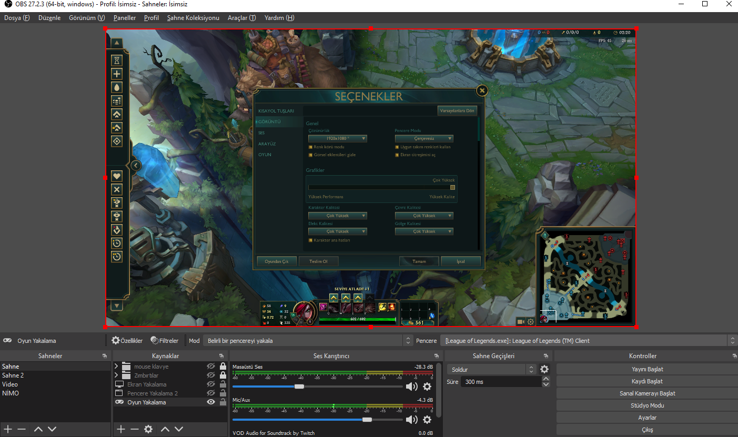Open source properties gear in Kaynaklar
The height and width of the screenshot is (437, 738).
tap(148, 429)
